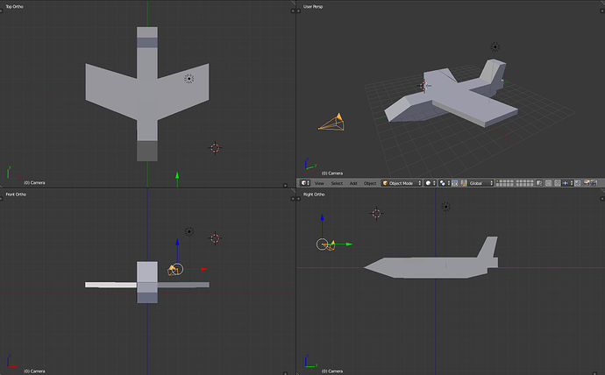Viewport: 605px width, 375px height.
Task: Open the Global orientation dropdown
Action: click(480, 183)
